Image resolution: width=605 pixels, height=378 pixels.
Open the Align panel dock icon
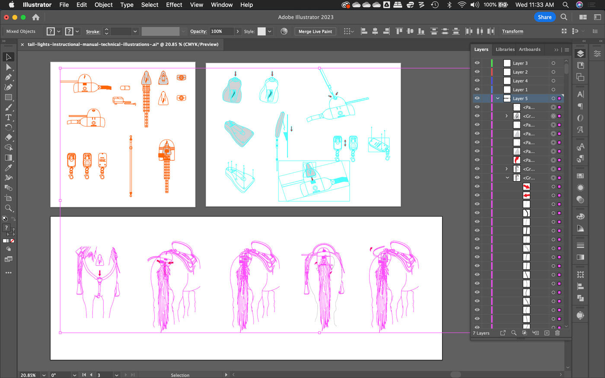[580, 286]
